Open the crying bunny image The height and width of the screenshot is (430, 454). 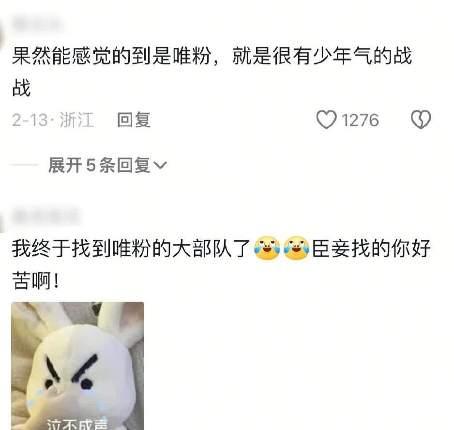pos(77,366)
